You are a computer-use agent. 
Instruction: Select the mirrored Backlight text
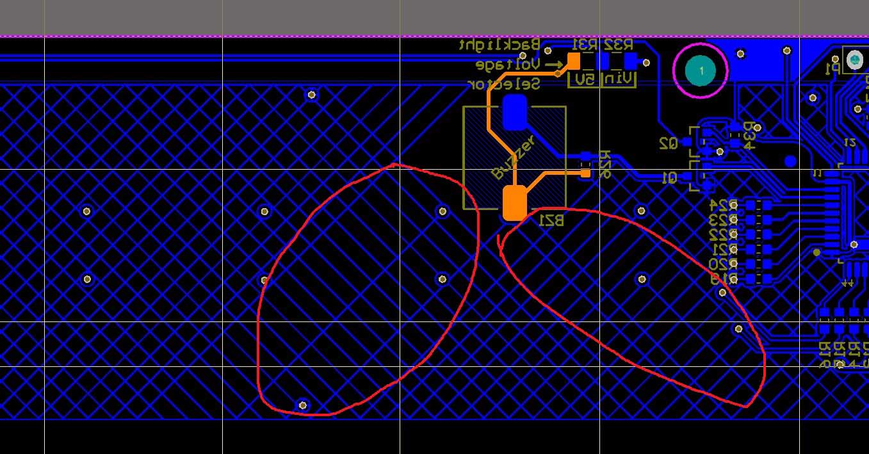(x=499, y=45)
